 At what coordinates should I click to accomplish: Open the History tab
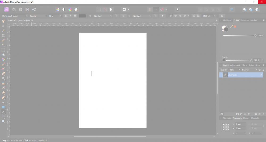click(x=246, y=118)
